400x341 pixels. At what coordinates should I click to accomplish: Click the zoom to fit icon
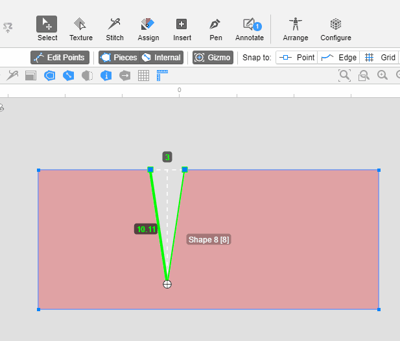[x=344, y=75]
